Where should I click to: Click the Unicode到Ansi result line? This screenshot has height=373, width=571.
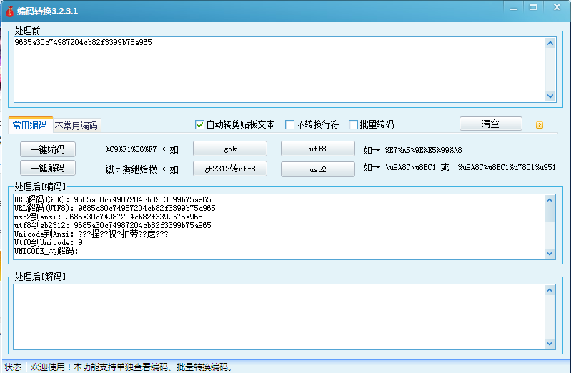91,234
